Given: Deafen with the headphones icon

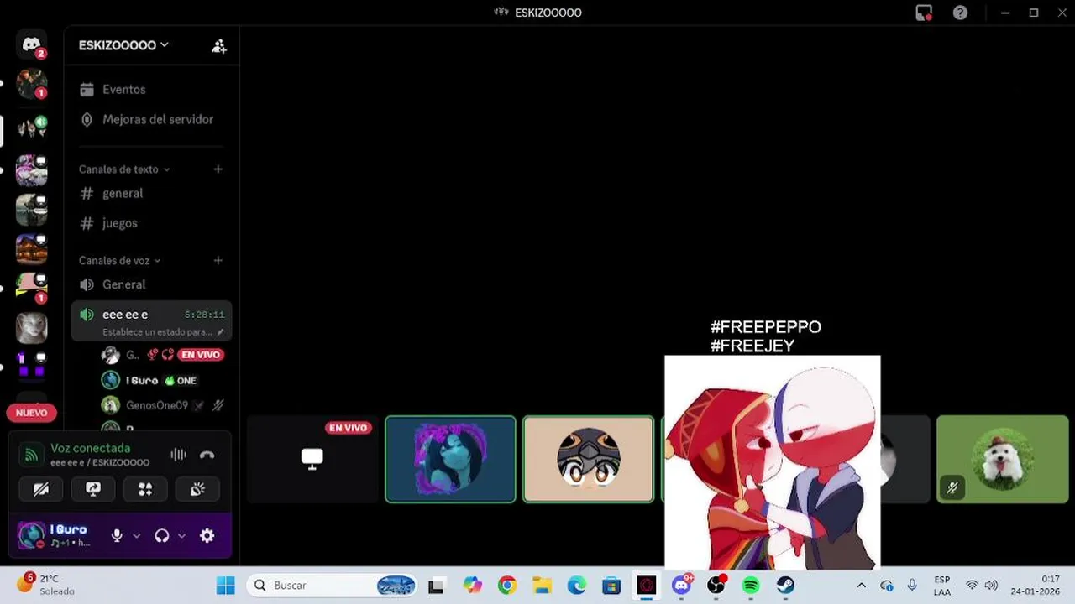Looking at the screenshot, I should (x=162, y=535).
